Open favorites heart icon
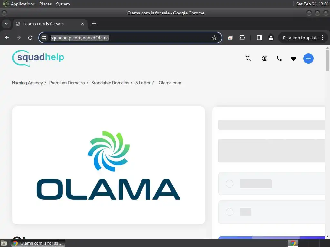 click(x=294, y=59)
